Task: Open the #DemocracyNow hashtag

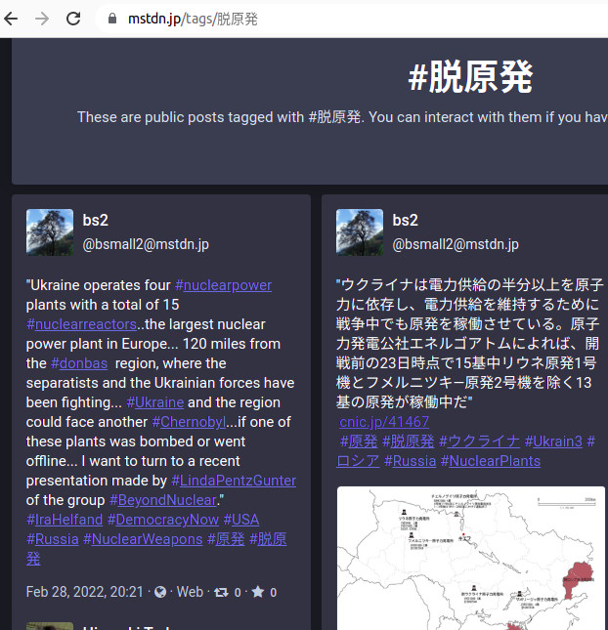Action: click(x=162, y=520)
